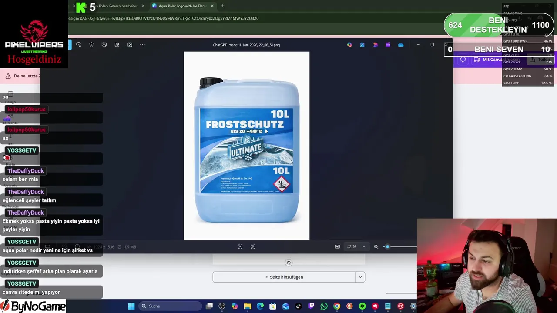Viewport: 557px width, 313px height.
Task: Open TikTok from the taskbar
Action: (x=299, y=306)
